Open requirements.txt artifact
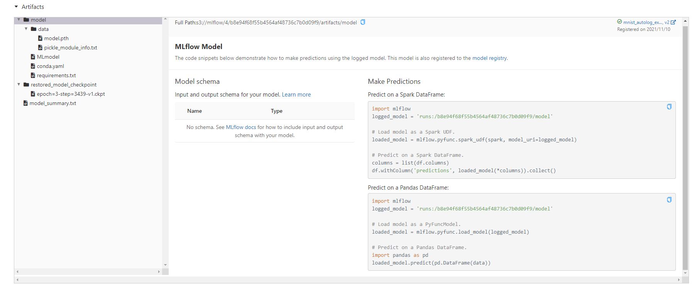Screen dimensions: 694x285 click(56, 75)
